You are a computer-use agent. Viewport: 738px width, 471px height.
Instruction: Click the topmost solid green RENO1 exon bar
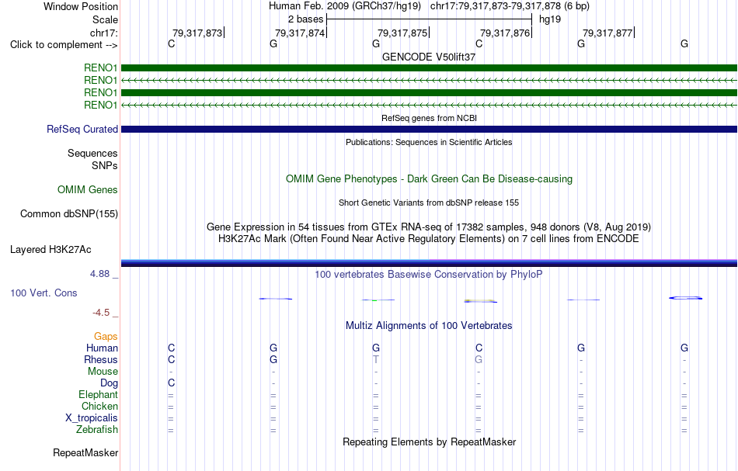[x=429, y=68]
